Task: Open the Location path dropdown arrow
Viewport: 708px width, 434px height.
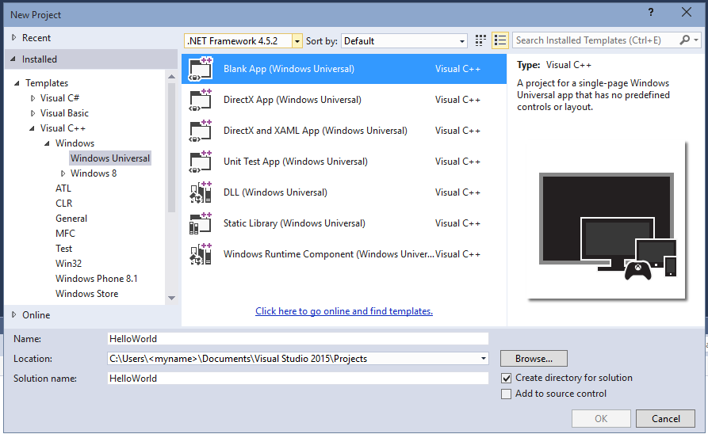Action: [x=483, y=359]
